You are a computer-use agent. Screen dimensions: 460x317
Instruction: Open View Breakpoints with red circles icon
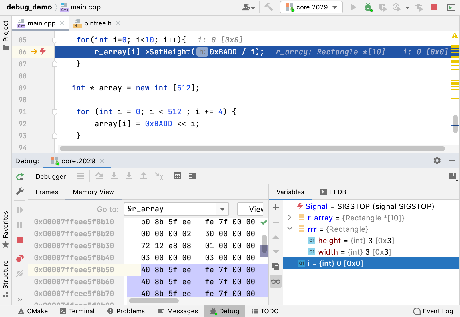20,258
